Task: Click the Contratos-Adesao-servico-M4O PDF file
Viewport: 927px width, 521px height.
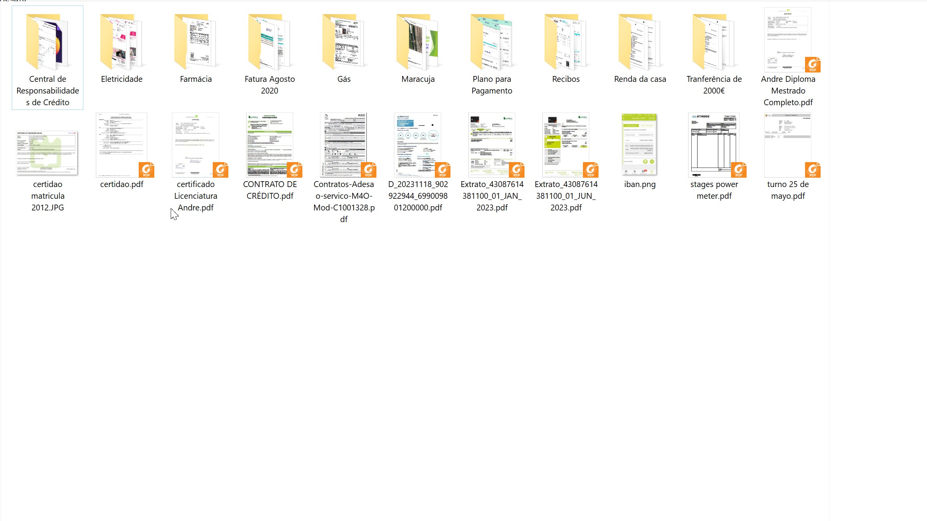Action: click(343, 145)
